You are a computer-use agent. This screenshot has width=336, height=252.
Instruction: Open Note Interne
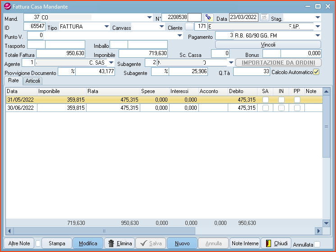pyautogui.click(x=245, y=243)
